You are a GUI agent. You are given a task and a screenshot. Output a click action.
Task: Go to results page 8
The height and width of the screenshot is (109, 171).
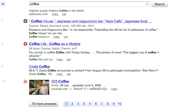pos(108,104)
